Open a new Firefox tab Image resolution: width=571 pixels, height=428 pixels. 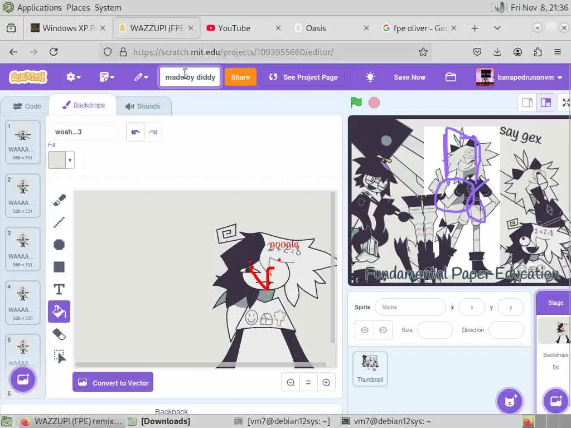tap(475, 28)
